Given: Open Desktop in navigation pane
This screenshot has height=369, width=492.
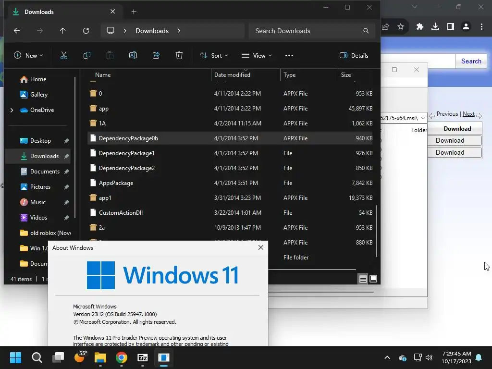Looking at the screenshot, I should pos(40,141).
